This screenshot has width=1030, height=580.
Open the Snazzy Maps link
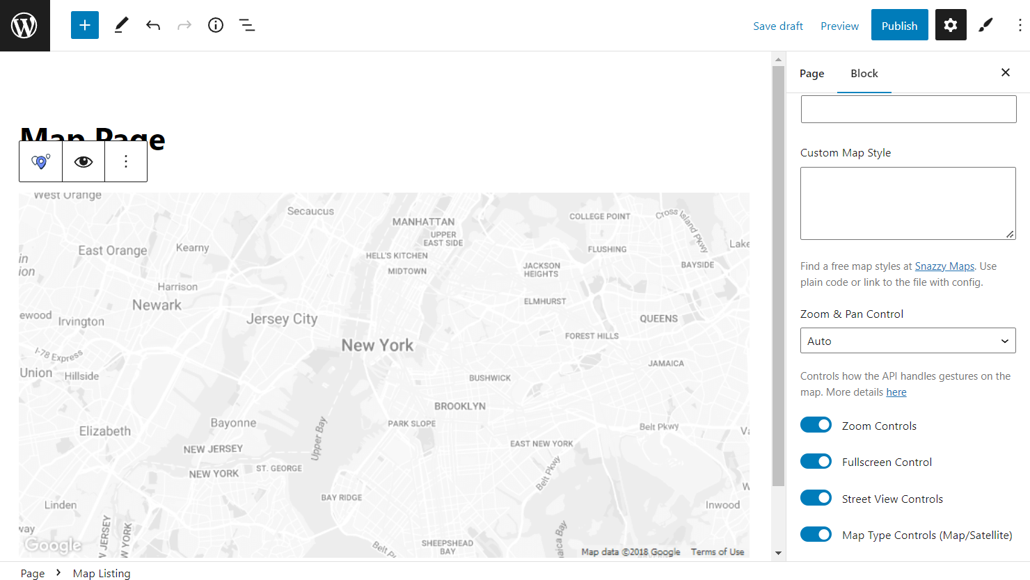(x=944, y=266)
